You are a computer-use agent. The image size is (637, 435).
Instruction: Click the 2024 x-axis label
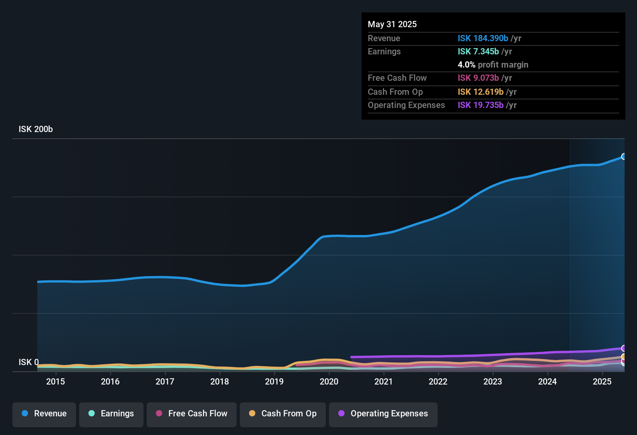tap(547, 381)
